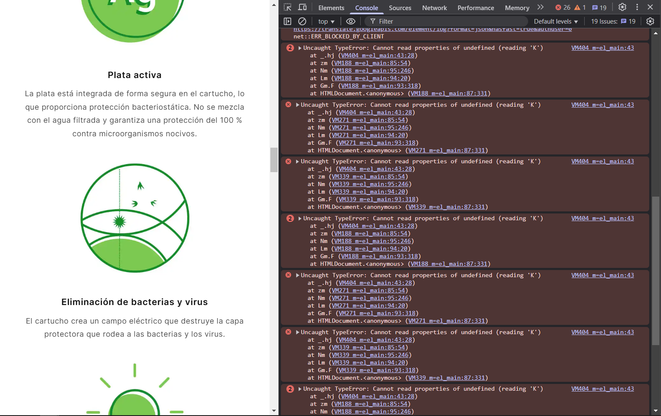Open VM404 m=el_main:43 source link of topmost error
The image size is (661, 416).
click(602, 48)
